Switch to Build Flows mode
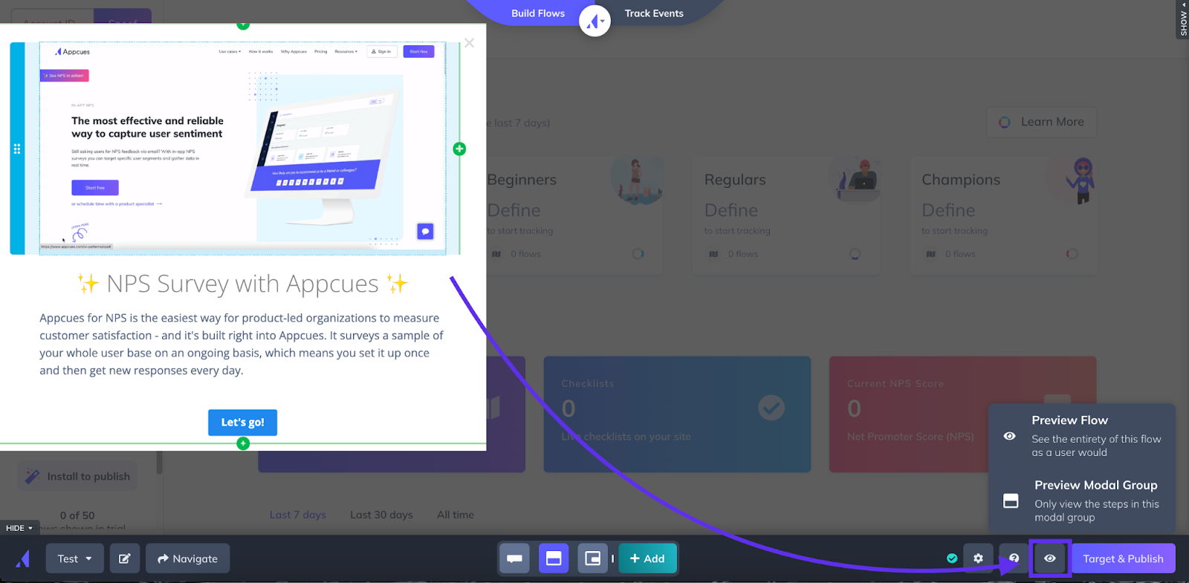Screen dimensions: 1189x583 [537, 13]
